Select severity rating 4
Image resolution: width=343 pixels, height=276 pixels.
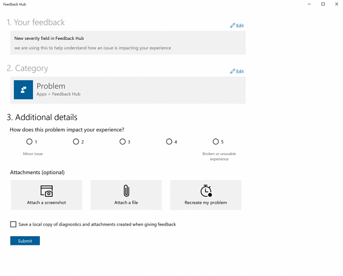[169, 142]
